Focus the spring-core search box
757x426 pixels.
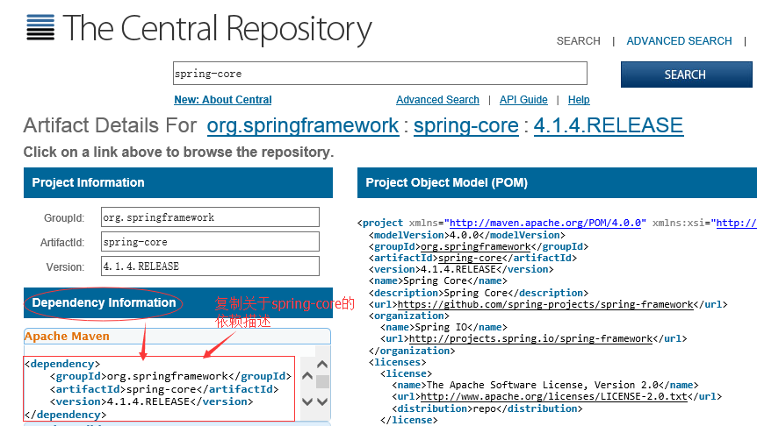tap(380, 74)
